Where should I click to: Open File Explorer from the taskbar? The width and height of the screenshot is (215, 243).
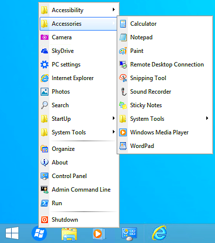pyautogui.click(x=69, y=234)
